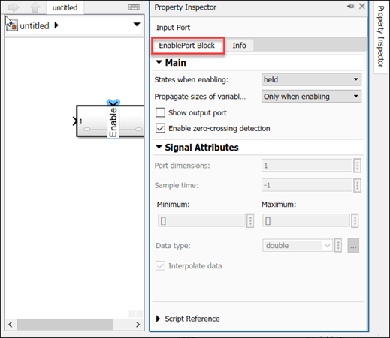Screen dimensions: 390x338
Task: Toggle Show output port checkbox
Action: click(160, 112)
